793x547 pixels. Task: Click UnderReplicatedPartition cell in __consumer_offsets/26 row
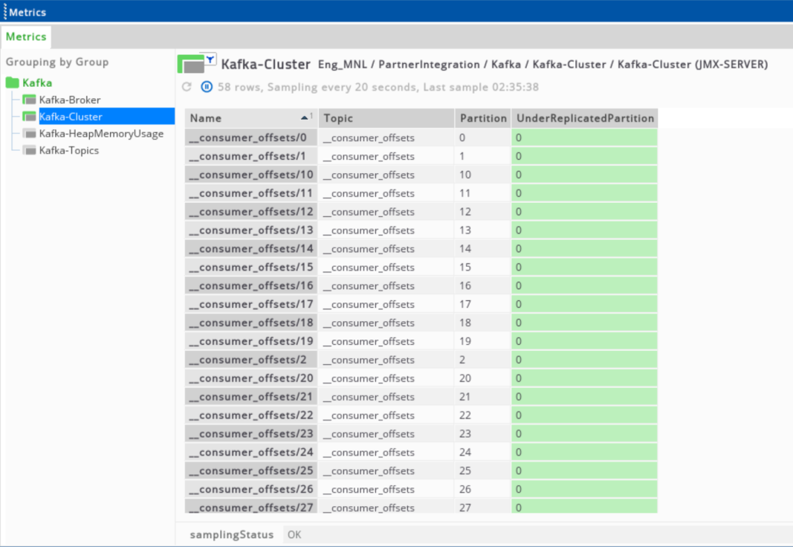click(585, 489)
